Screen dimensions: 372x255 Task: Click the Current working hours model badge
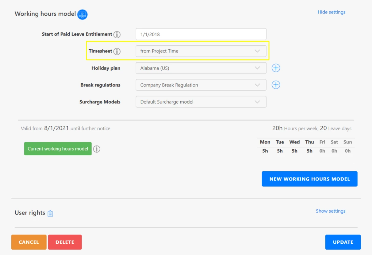58,149
